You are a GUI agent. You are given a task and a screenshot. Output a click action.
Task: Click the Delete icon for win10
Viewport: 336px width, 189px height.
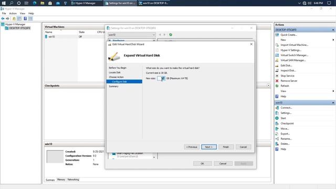click(277, 144)
